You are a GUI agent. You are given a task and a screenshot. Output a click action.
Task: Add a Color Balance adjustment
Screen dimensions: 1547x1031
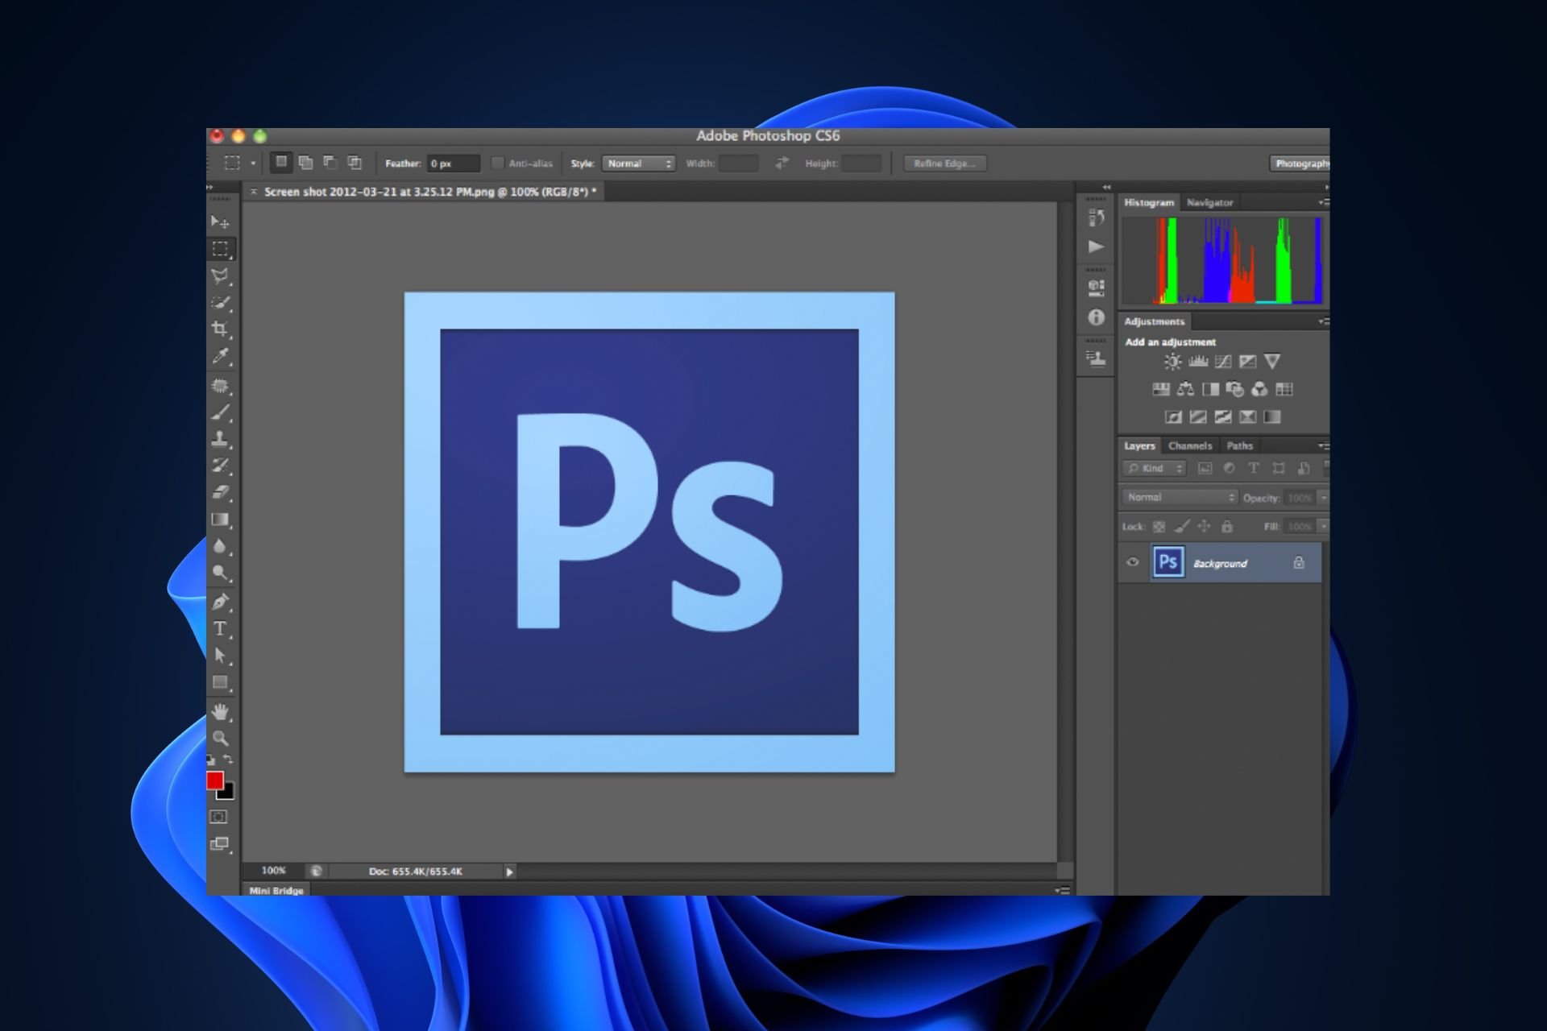[1185, 390]
